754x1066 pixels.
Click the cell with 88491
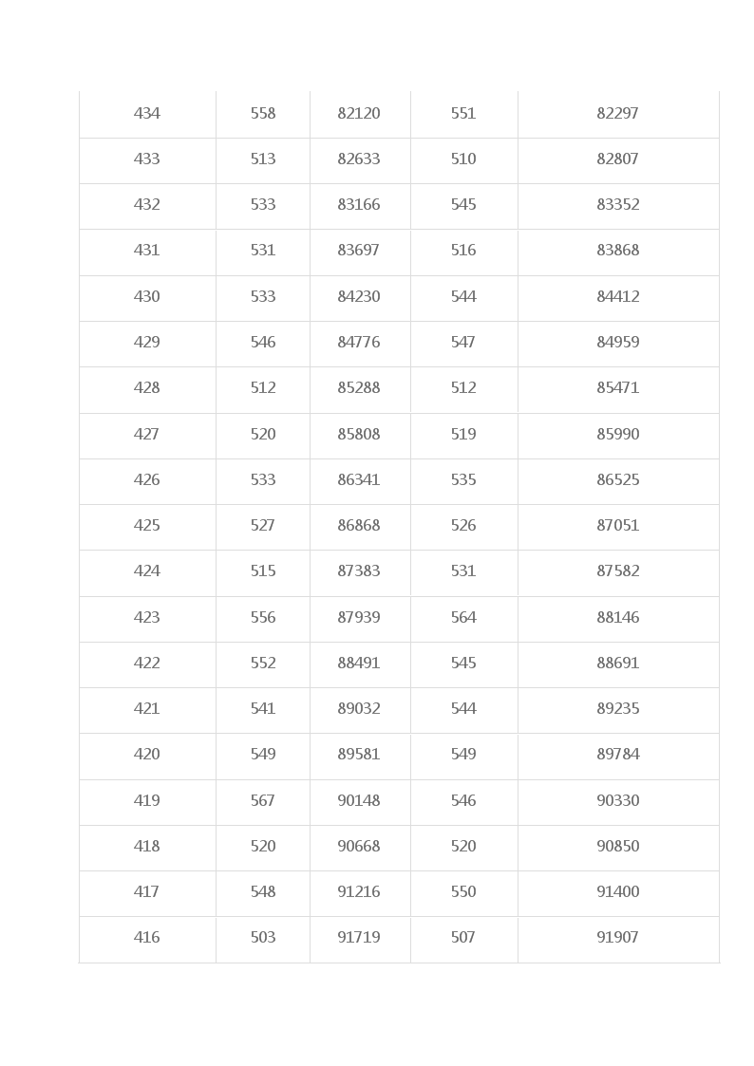(360, 664)
